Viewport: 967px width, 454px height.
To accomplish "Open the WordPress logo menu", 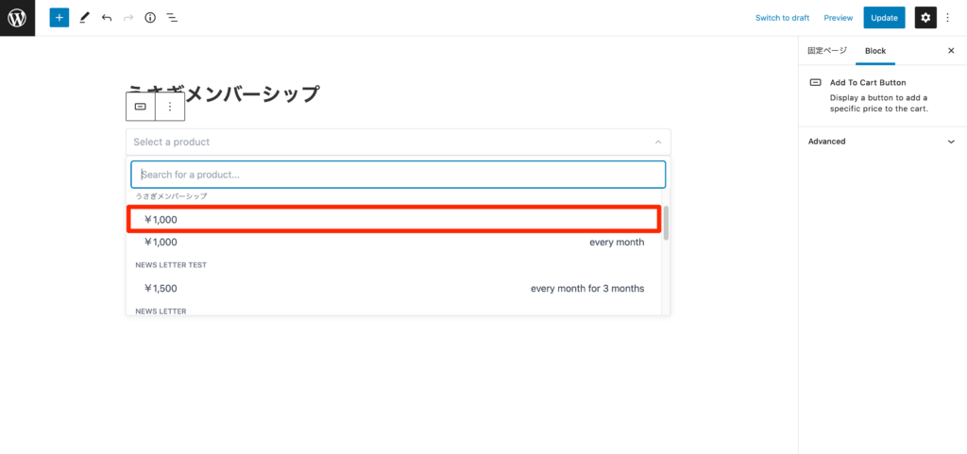I will tap(17, 18).
